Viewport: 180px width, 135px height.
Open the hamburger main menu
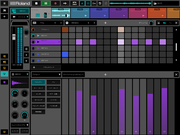click(4, 4)
